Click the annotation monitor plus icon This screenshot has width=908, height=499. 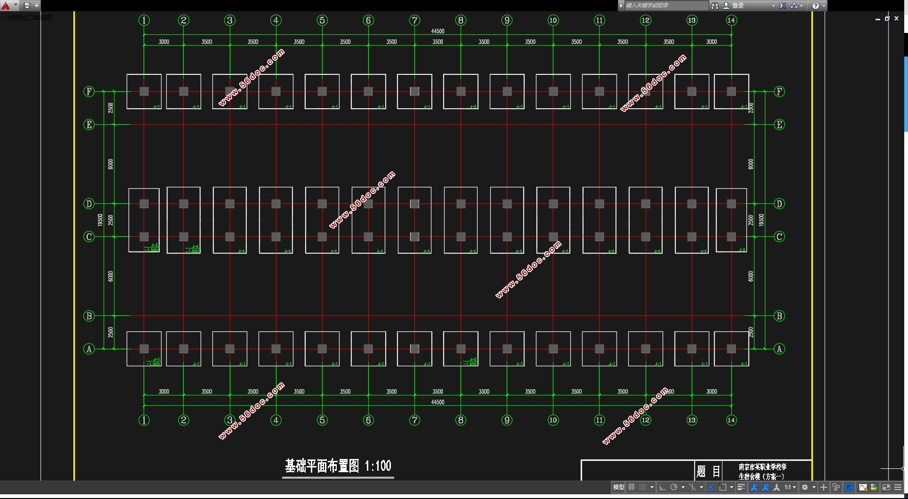tap(823, 487)
